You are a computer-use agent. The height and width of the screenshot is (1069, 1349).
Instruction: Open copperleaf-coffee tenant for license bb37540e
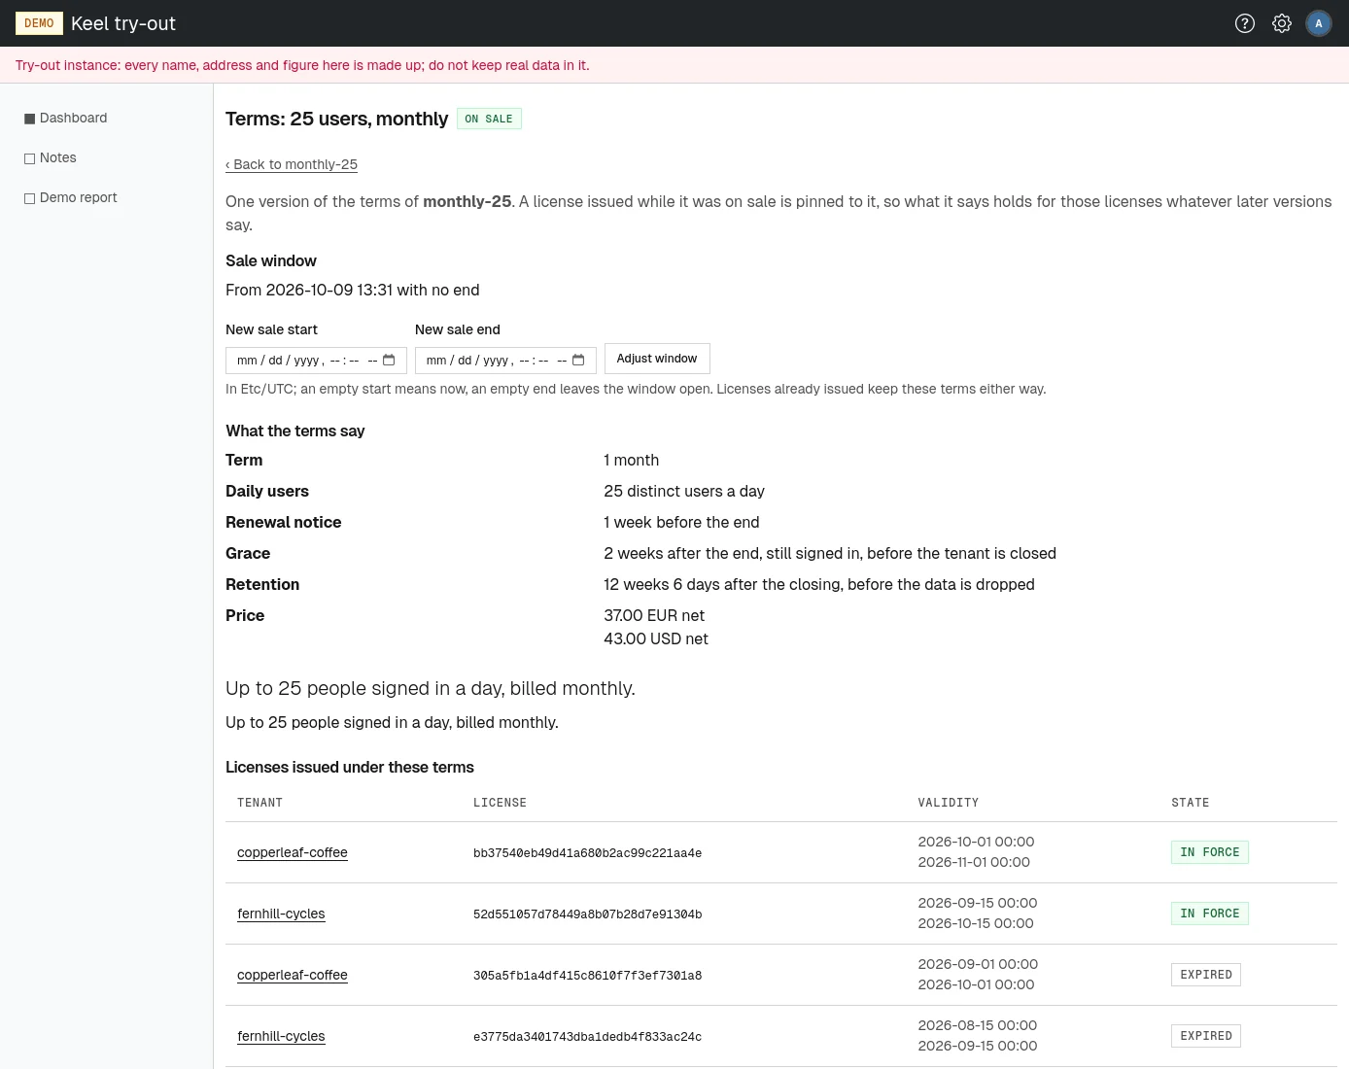(293, 852)
